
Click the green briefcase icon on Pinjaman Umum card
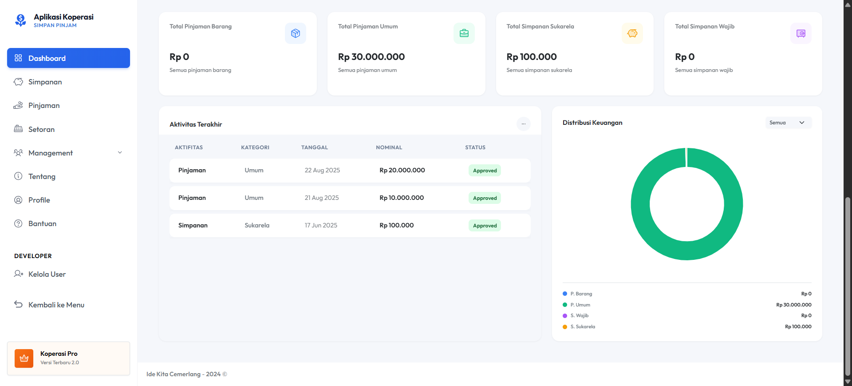(x=464, y=33)
